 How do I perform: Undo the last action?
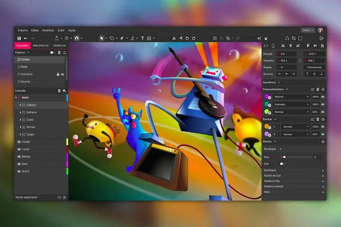tap(26, 38)
